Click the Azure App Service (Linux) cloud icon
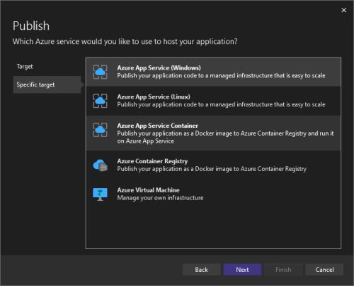354x286 pixels. [x=100, y=101]
